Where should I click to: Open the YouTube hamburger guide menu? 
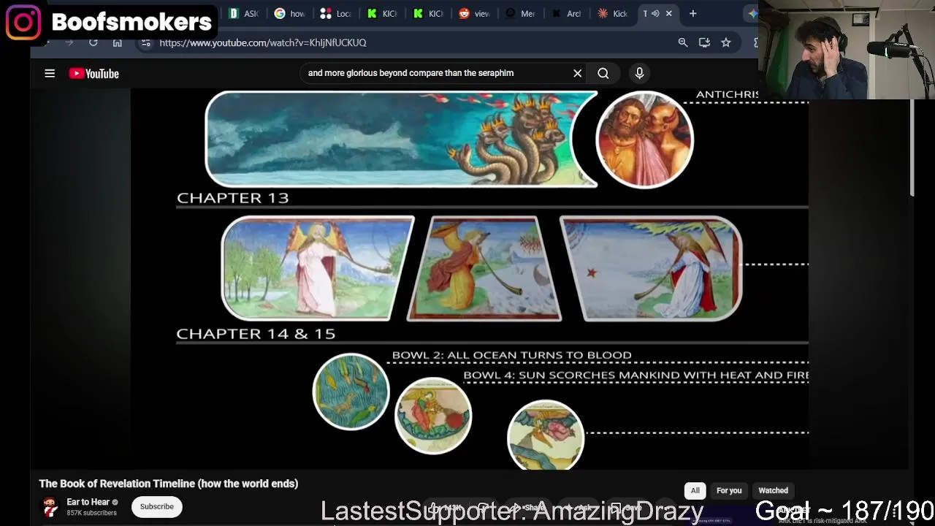pyautogui.click(x=50, y=73)
